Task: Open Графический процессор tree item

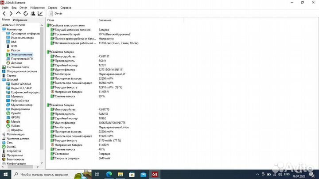Action: coord(23,92)
